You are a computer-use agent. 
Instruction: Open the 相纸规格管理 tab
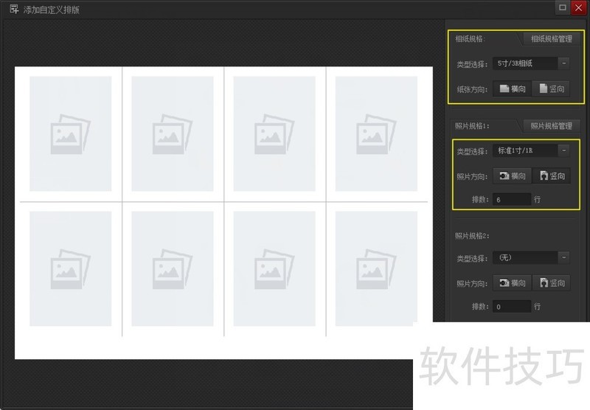551,39
